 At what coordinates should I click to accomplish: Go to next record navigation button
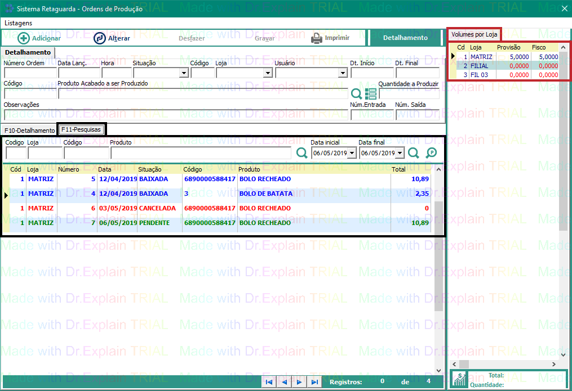tap(299, 382)
